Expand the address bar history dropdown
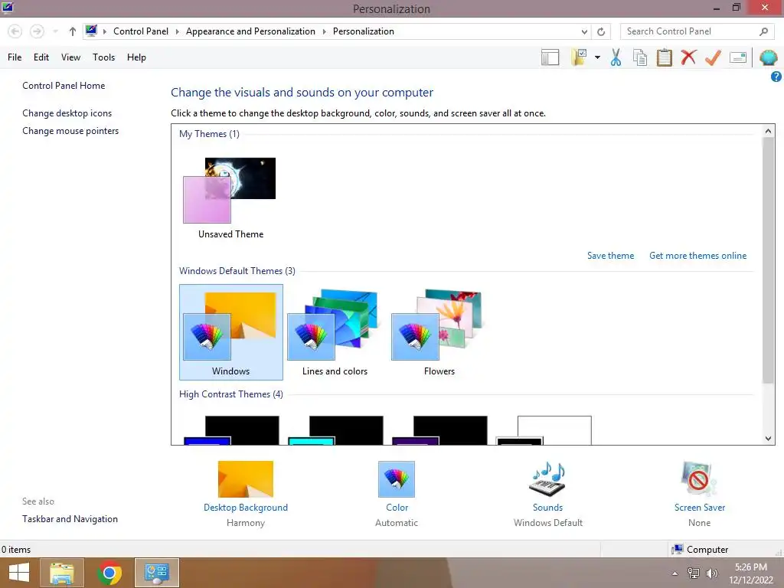This screenshot has width=784, height=588. [584, 31]
